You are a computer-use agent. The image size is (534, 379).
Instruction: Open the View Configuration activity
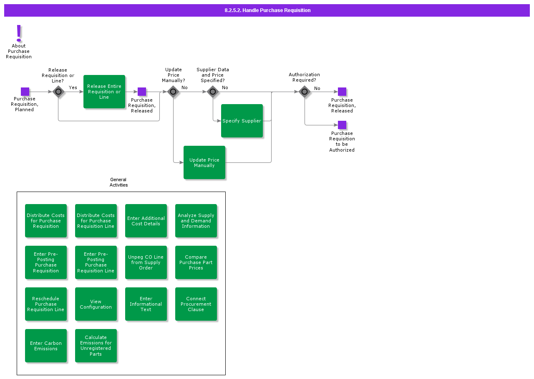(x=96, y=304)
